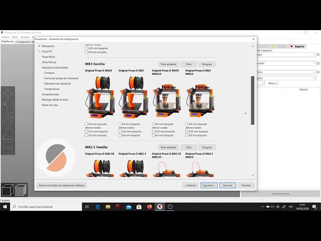Open the print settings dropdown in main window
321x241 pixels.
tap(286, 55)
